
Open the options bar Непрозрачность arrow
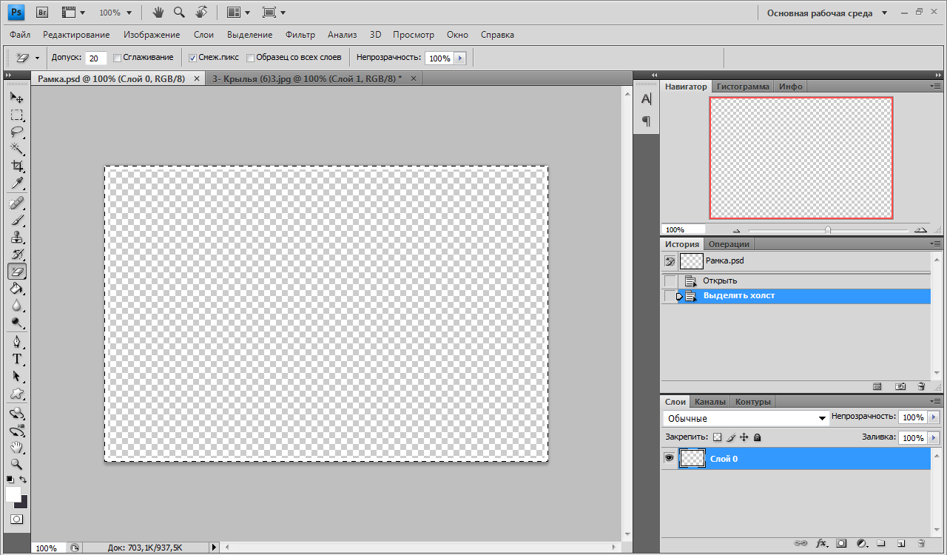coord(460,58)
